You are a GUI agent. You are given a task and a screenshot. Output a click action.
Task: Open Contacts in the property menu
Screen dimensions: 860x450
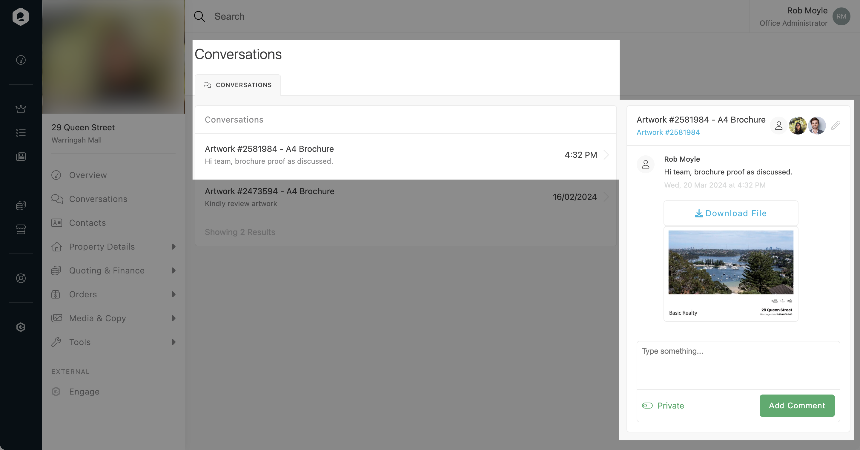pos(87,223)
